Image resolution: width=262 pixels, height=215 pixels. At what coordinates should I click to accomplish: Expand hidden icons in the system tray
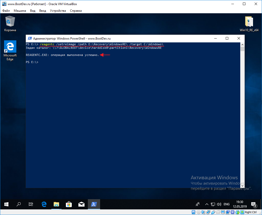[x=207, y=204]
